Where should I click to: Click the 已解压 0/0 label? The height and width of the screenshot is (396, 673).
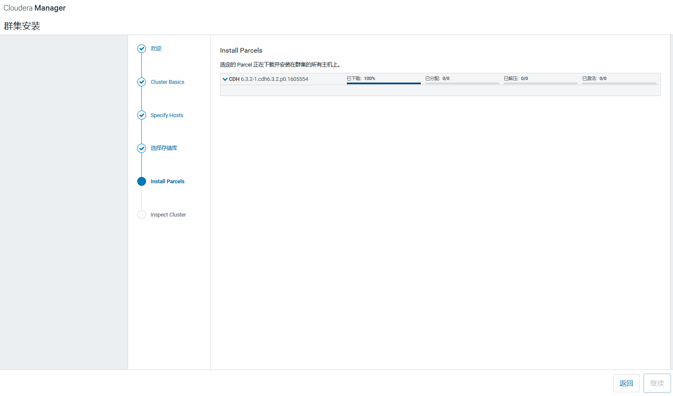pyautogui.click(x=516, y=79)
